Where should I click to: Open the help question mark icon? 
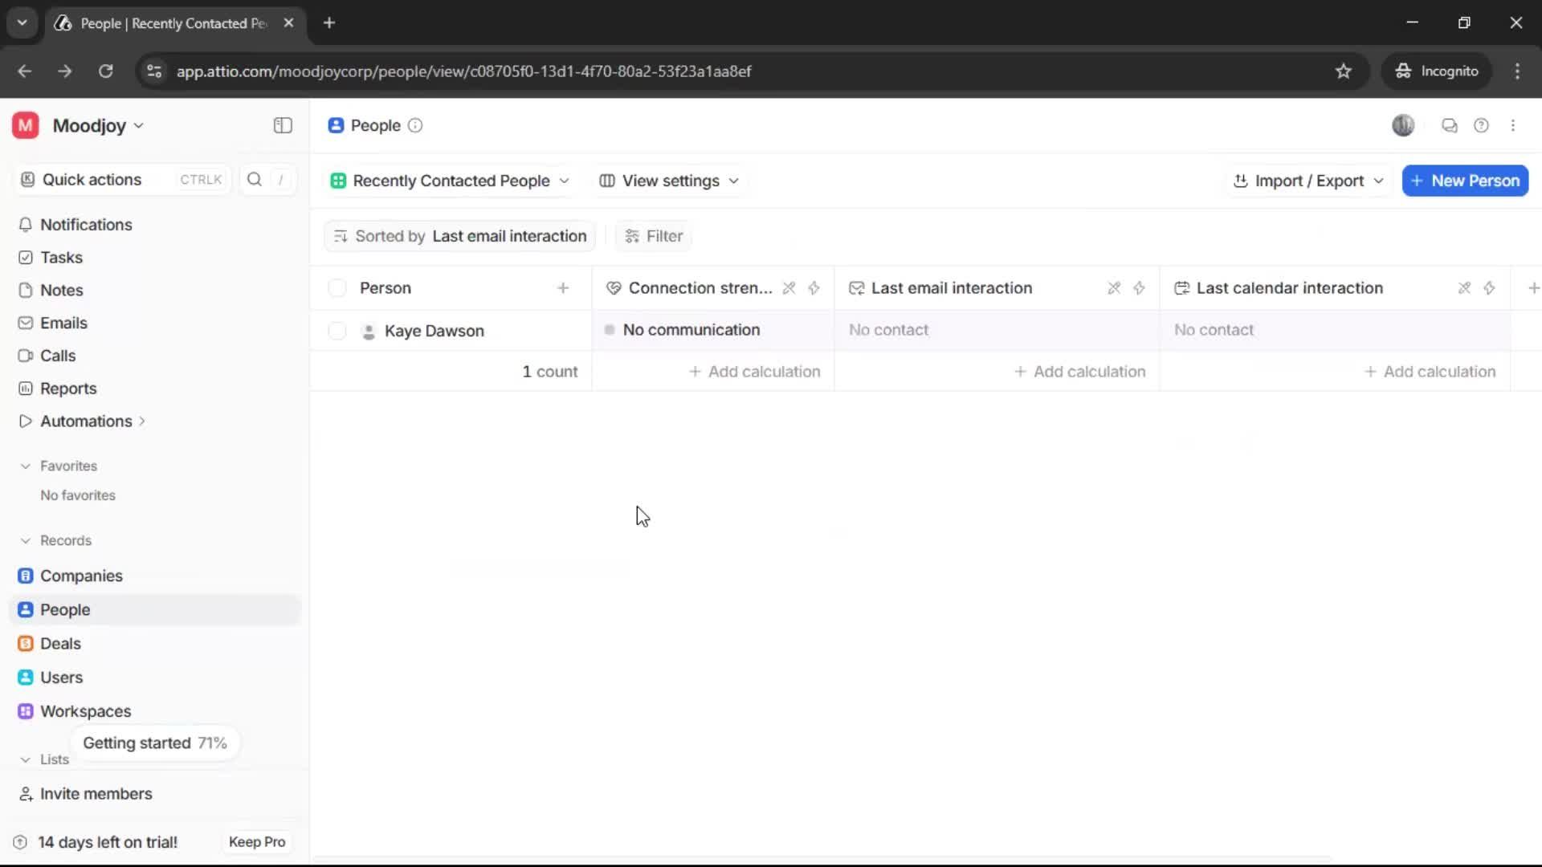tap(1482, 125)
